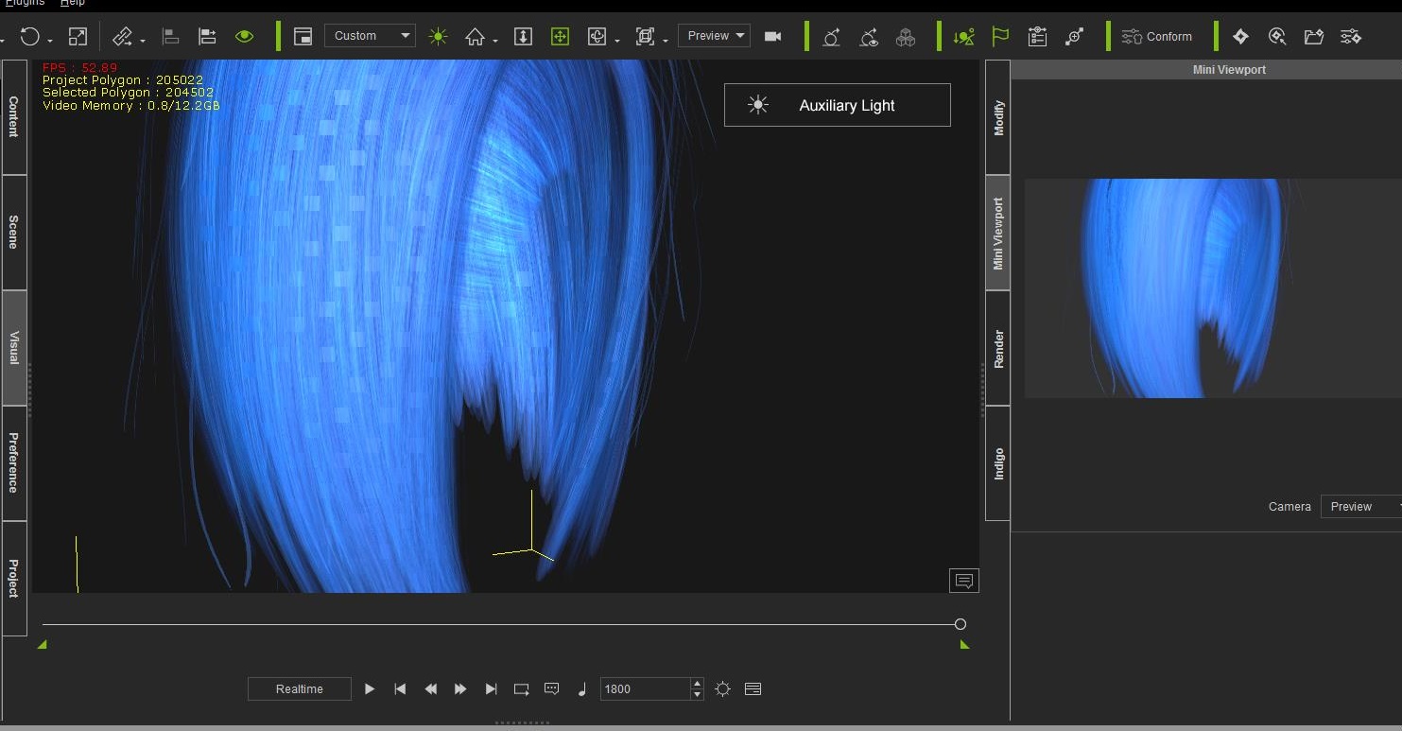This screenshot has width=1402, height=731.
Task: Click the object transform with eye icon
Action: tap(869, 36)
